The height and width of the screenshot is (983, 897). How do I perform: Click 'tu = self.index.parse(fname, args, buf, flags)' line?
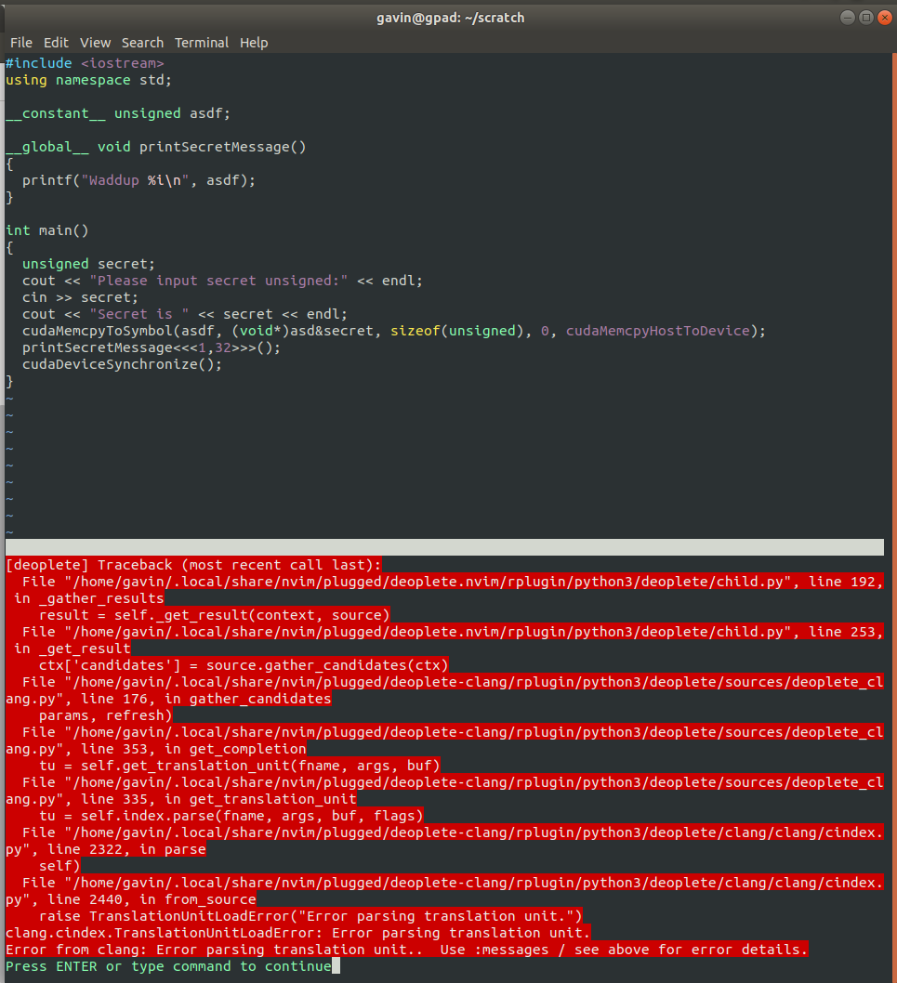point(231,816)
